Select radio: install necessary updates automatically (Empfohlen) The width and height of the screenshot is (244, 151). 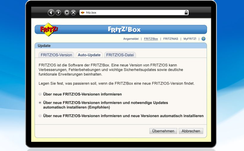pos(40,102)
